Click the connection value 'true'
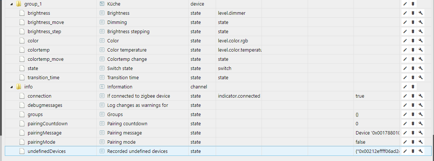Screen dimensions: 434x161 coord(360,96)
